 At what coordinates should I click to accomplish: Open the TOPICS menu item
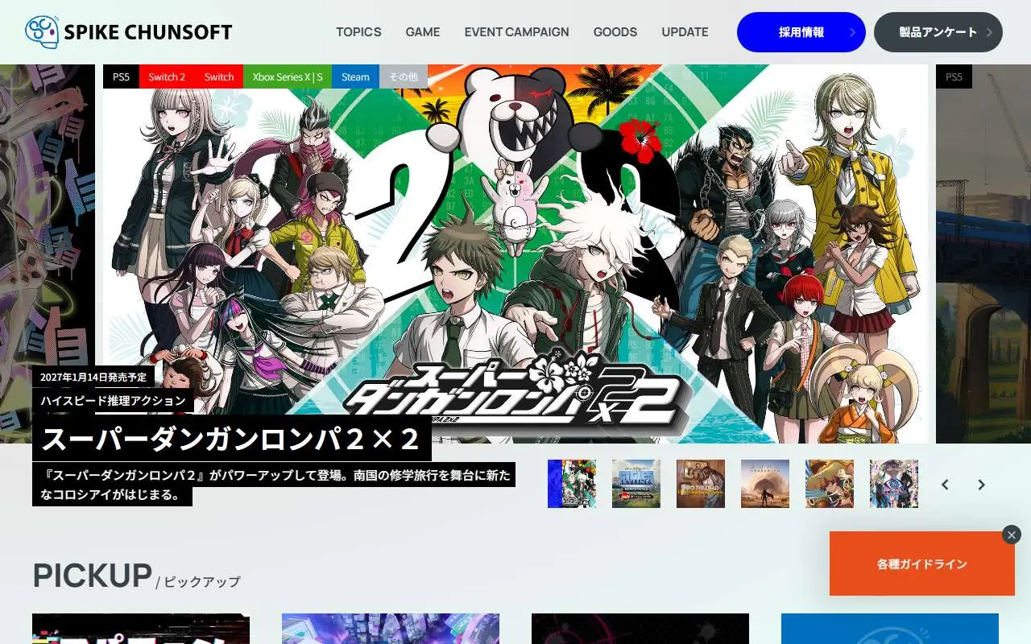(358, 32)
